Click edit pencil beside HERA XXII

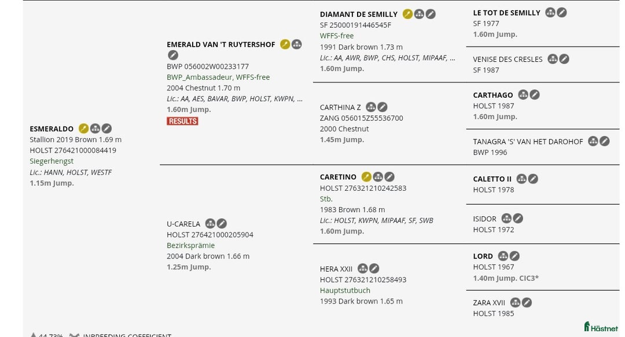coord(374,268)
